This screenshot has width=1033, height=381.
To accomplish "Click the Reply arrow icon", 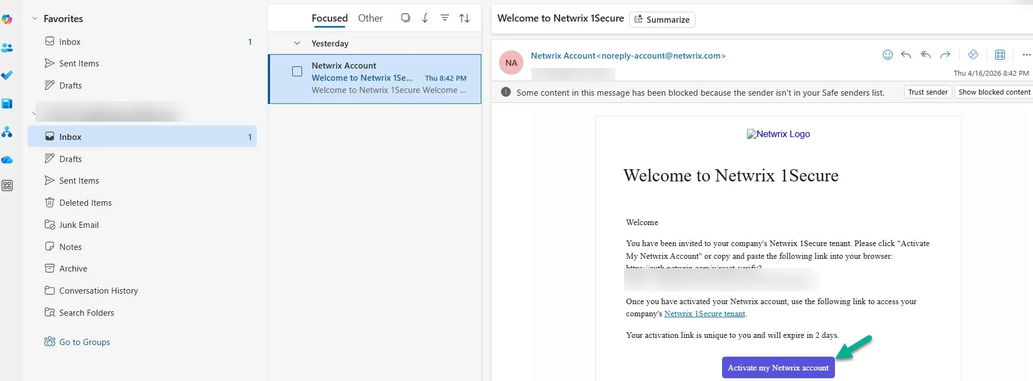I will 906,55.
